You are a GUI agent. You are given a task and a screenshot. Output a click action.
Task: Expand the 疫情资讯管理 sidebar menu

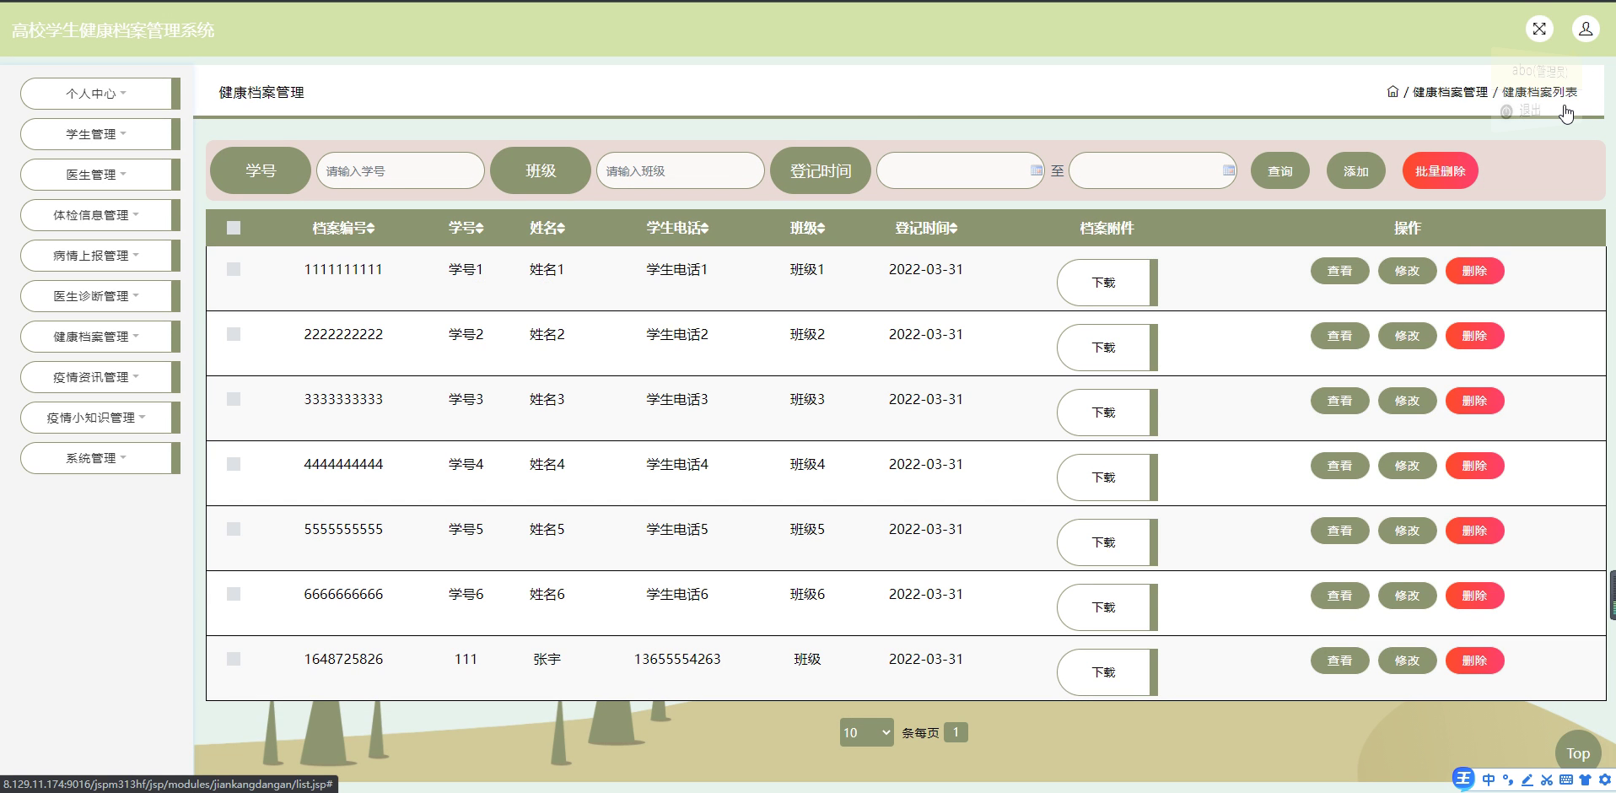[x=100, y=377]
